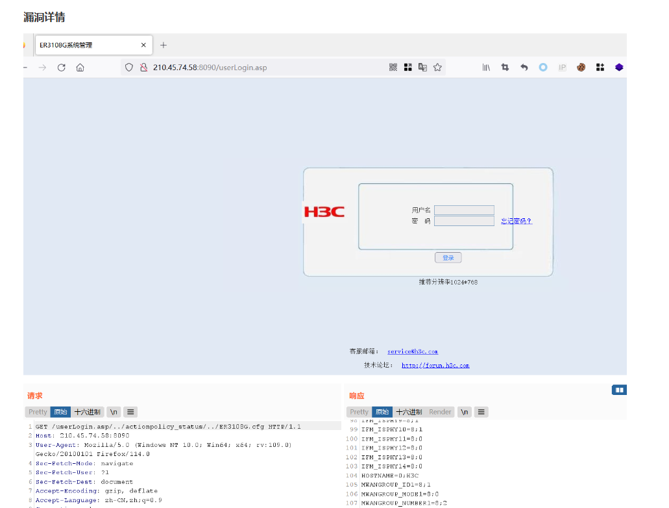
Task: Click the undo arrow toolbar icon
Action: (x=524, y=67)
